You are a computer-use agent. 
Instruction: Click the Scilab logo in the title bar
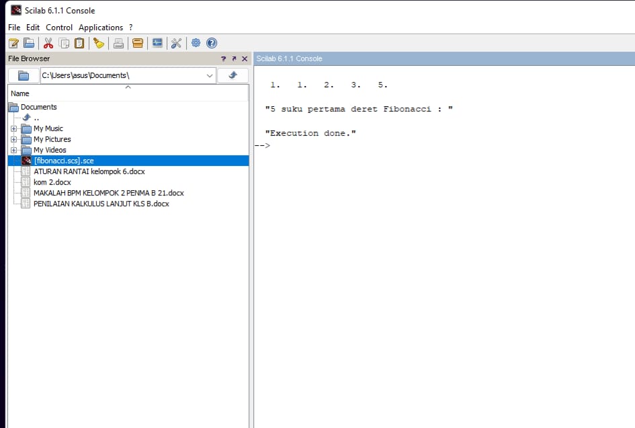pyautogui.click(x=16, y=10)
